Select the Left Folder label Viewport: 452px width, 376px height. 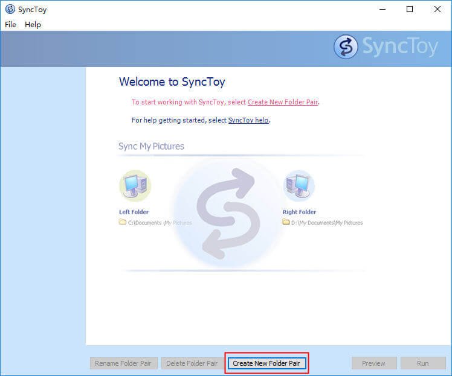click(134, 212)
